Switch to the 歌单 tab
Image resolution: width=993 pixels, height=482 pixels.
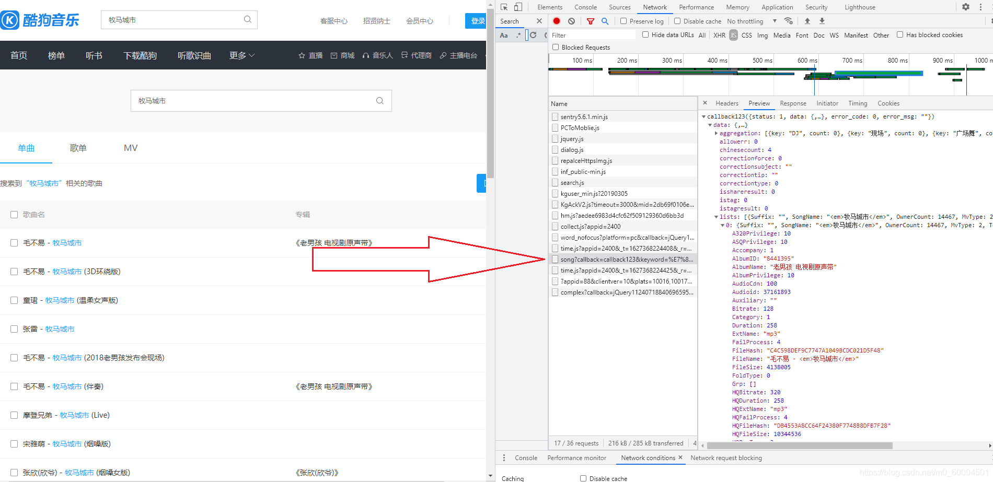(x=78, y=148)
